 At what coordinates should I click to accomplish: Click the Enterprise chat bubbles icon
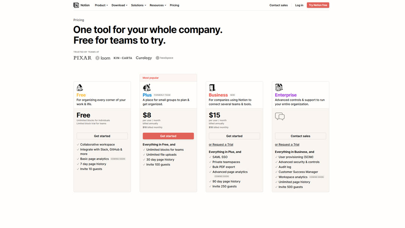(280, 117)
